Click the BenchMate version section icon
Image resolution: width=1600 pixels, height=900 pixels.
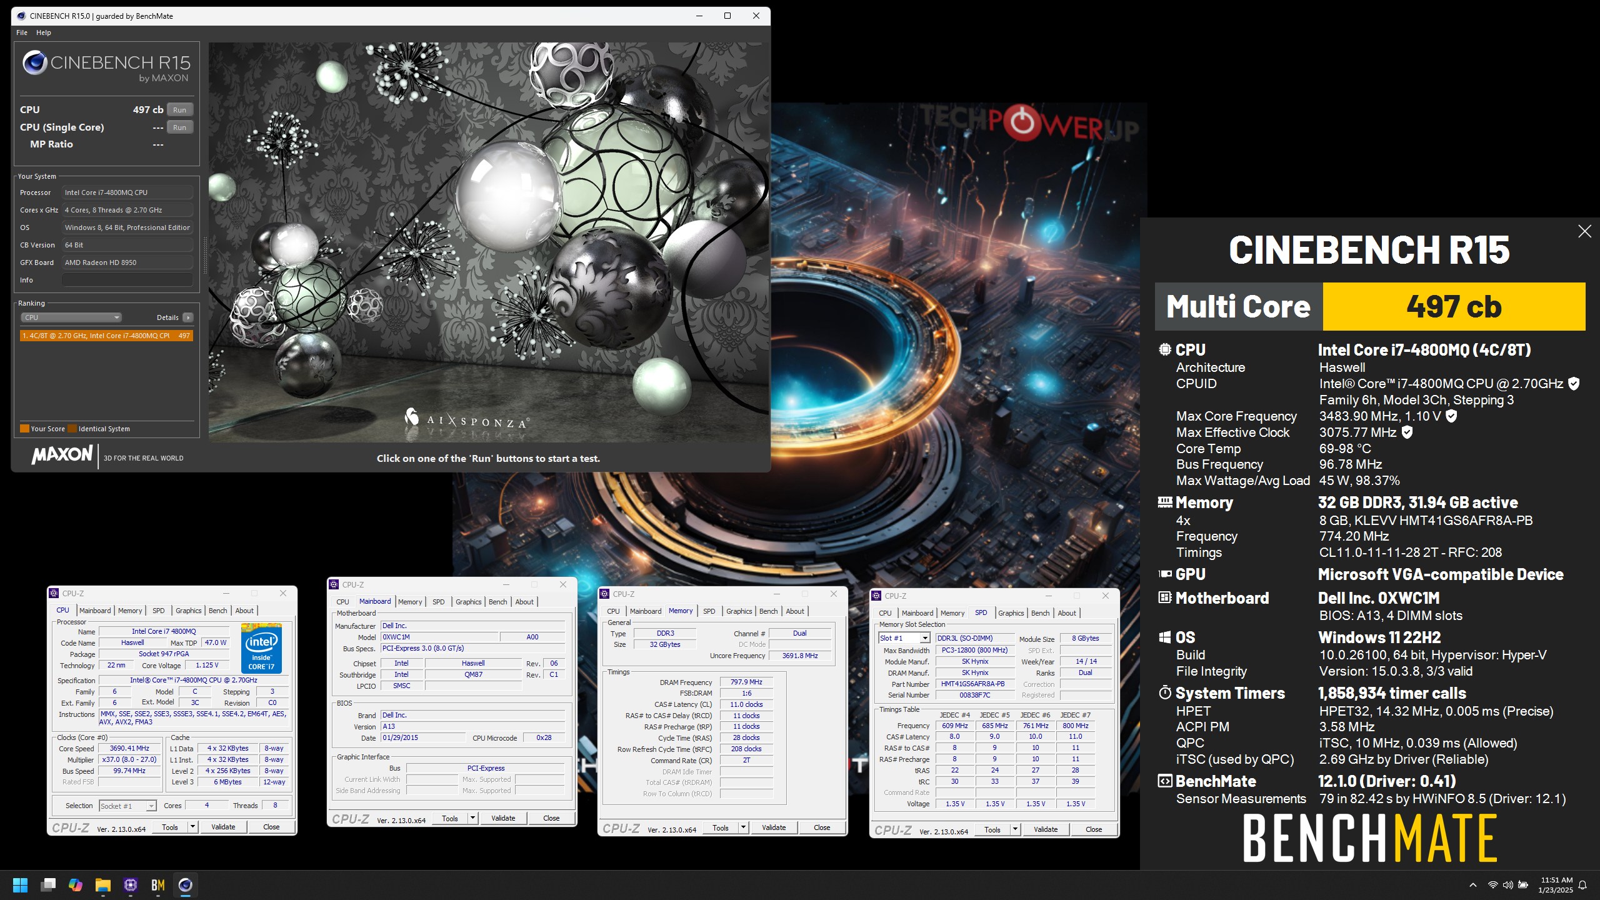click(1165, 781)
